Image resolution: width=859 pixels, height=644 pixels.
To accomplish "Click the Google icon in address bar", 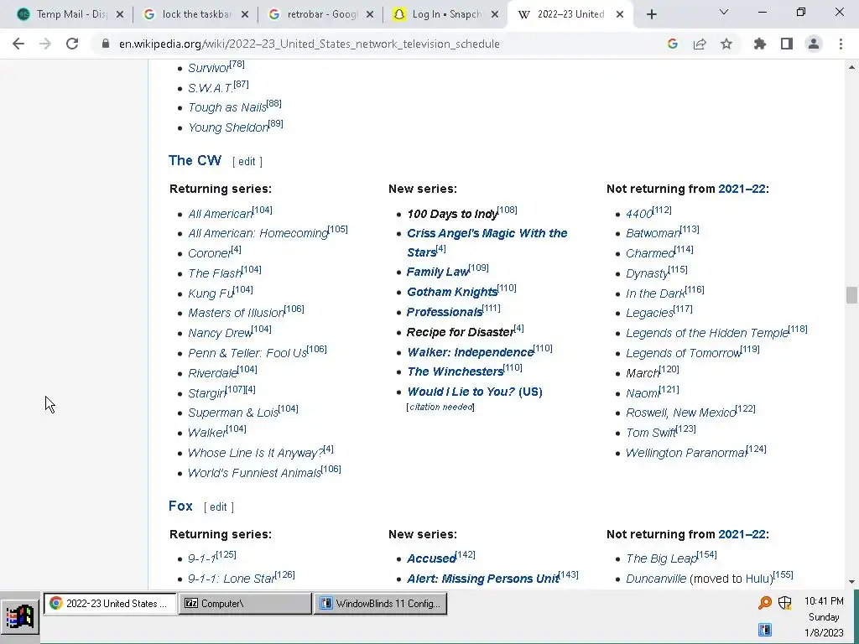I will point(673,44).
